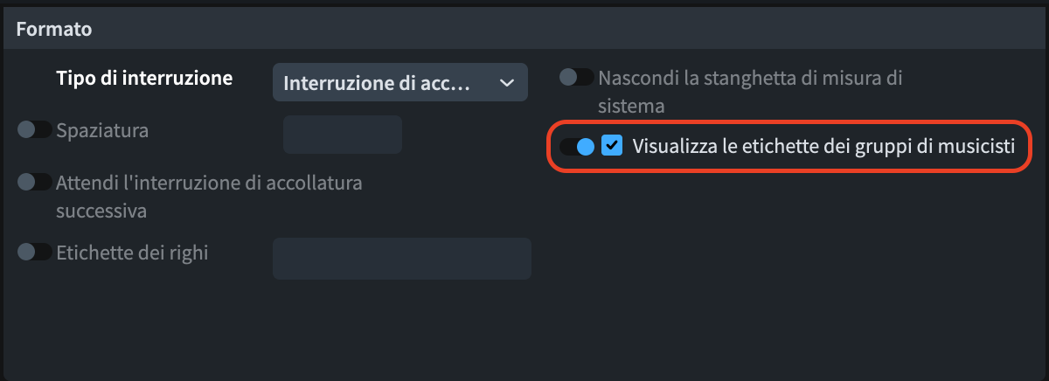
Task: Enable Nascondi la stanghetta di misura switch
Action: tap(576, 77)
